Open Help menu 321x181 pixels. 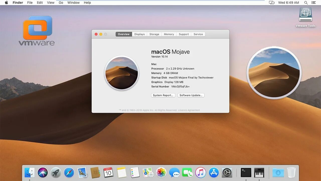click(87, 3)
